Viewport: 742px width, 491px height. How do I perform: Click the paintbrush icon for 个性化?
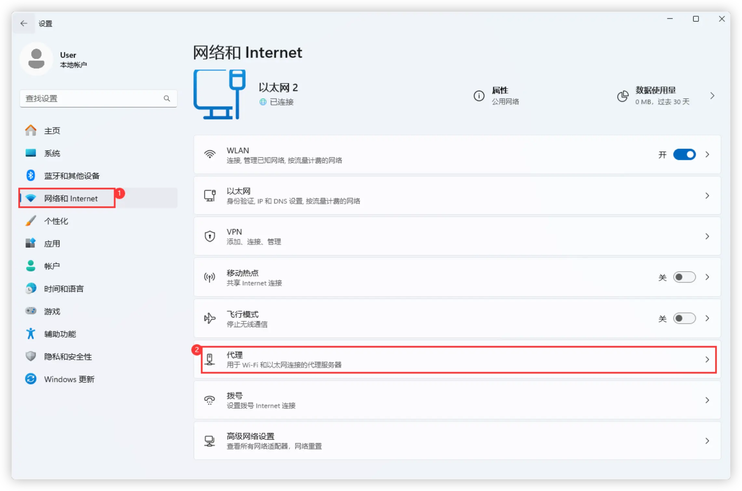(x=31, y=221)
